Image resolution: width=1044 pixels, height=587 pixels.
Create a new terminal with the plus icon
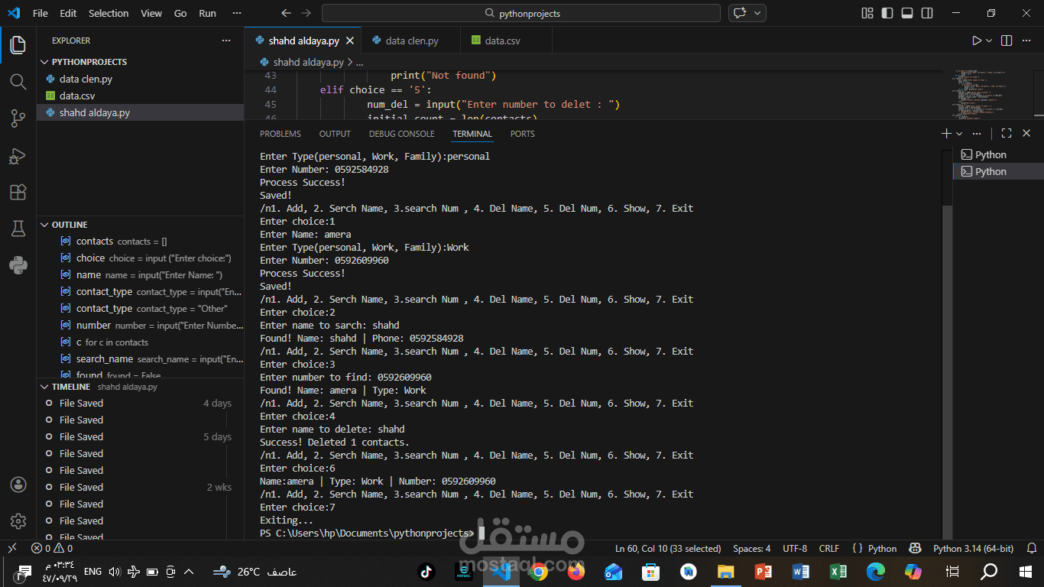(x=945, y=133)
